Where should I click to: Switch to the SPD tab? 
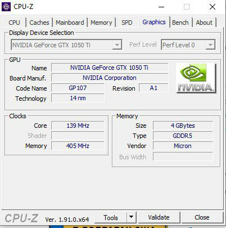(127, 23)
